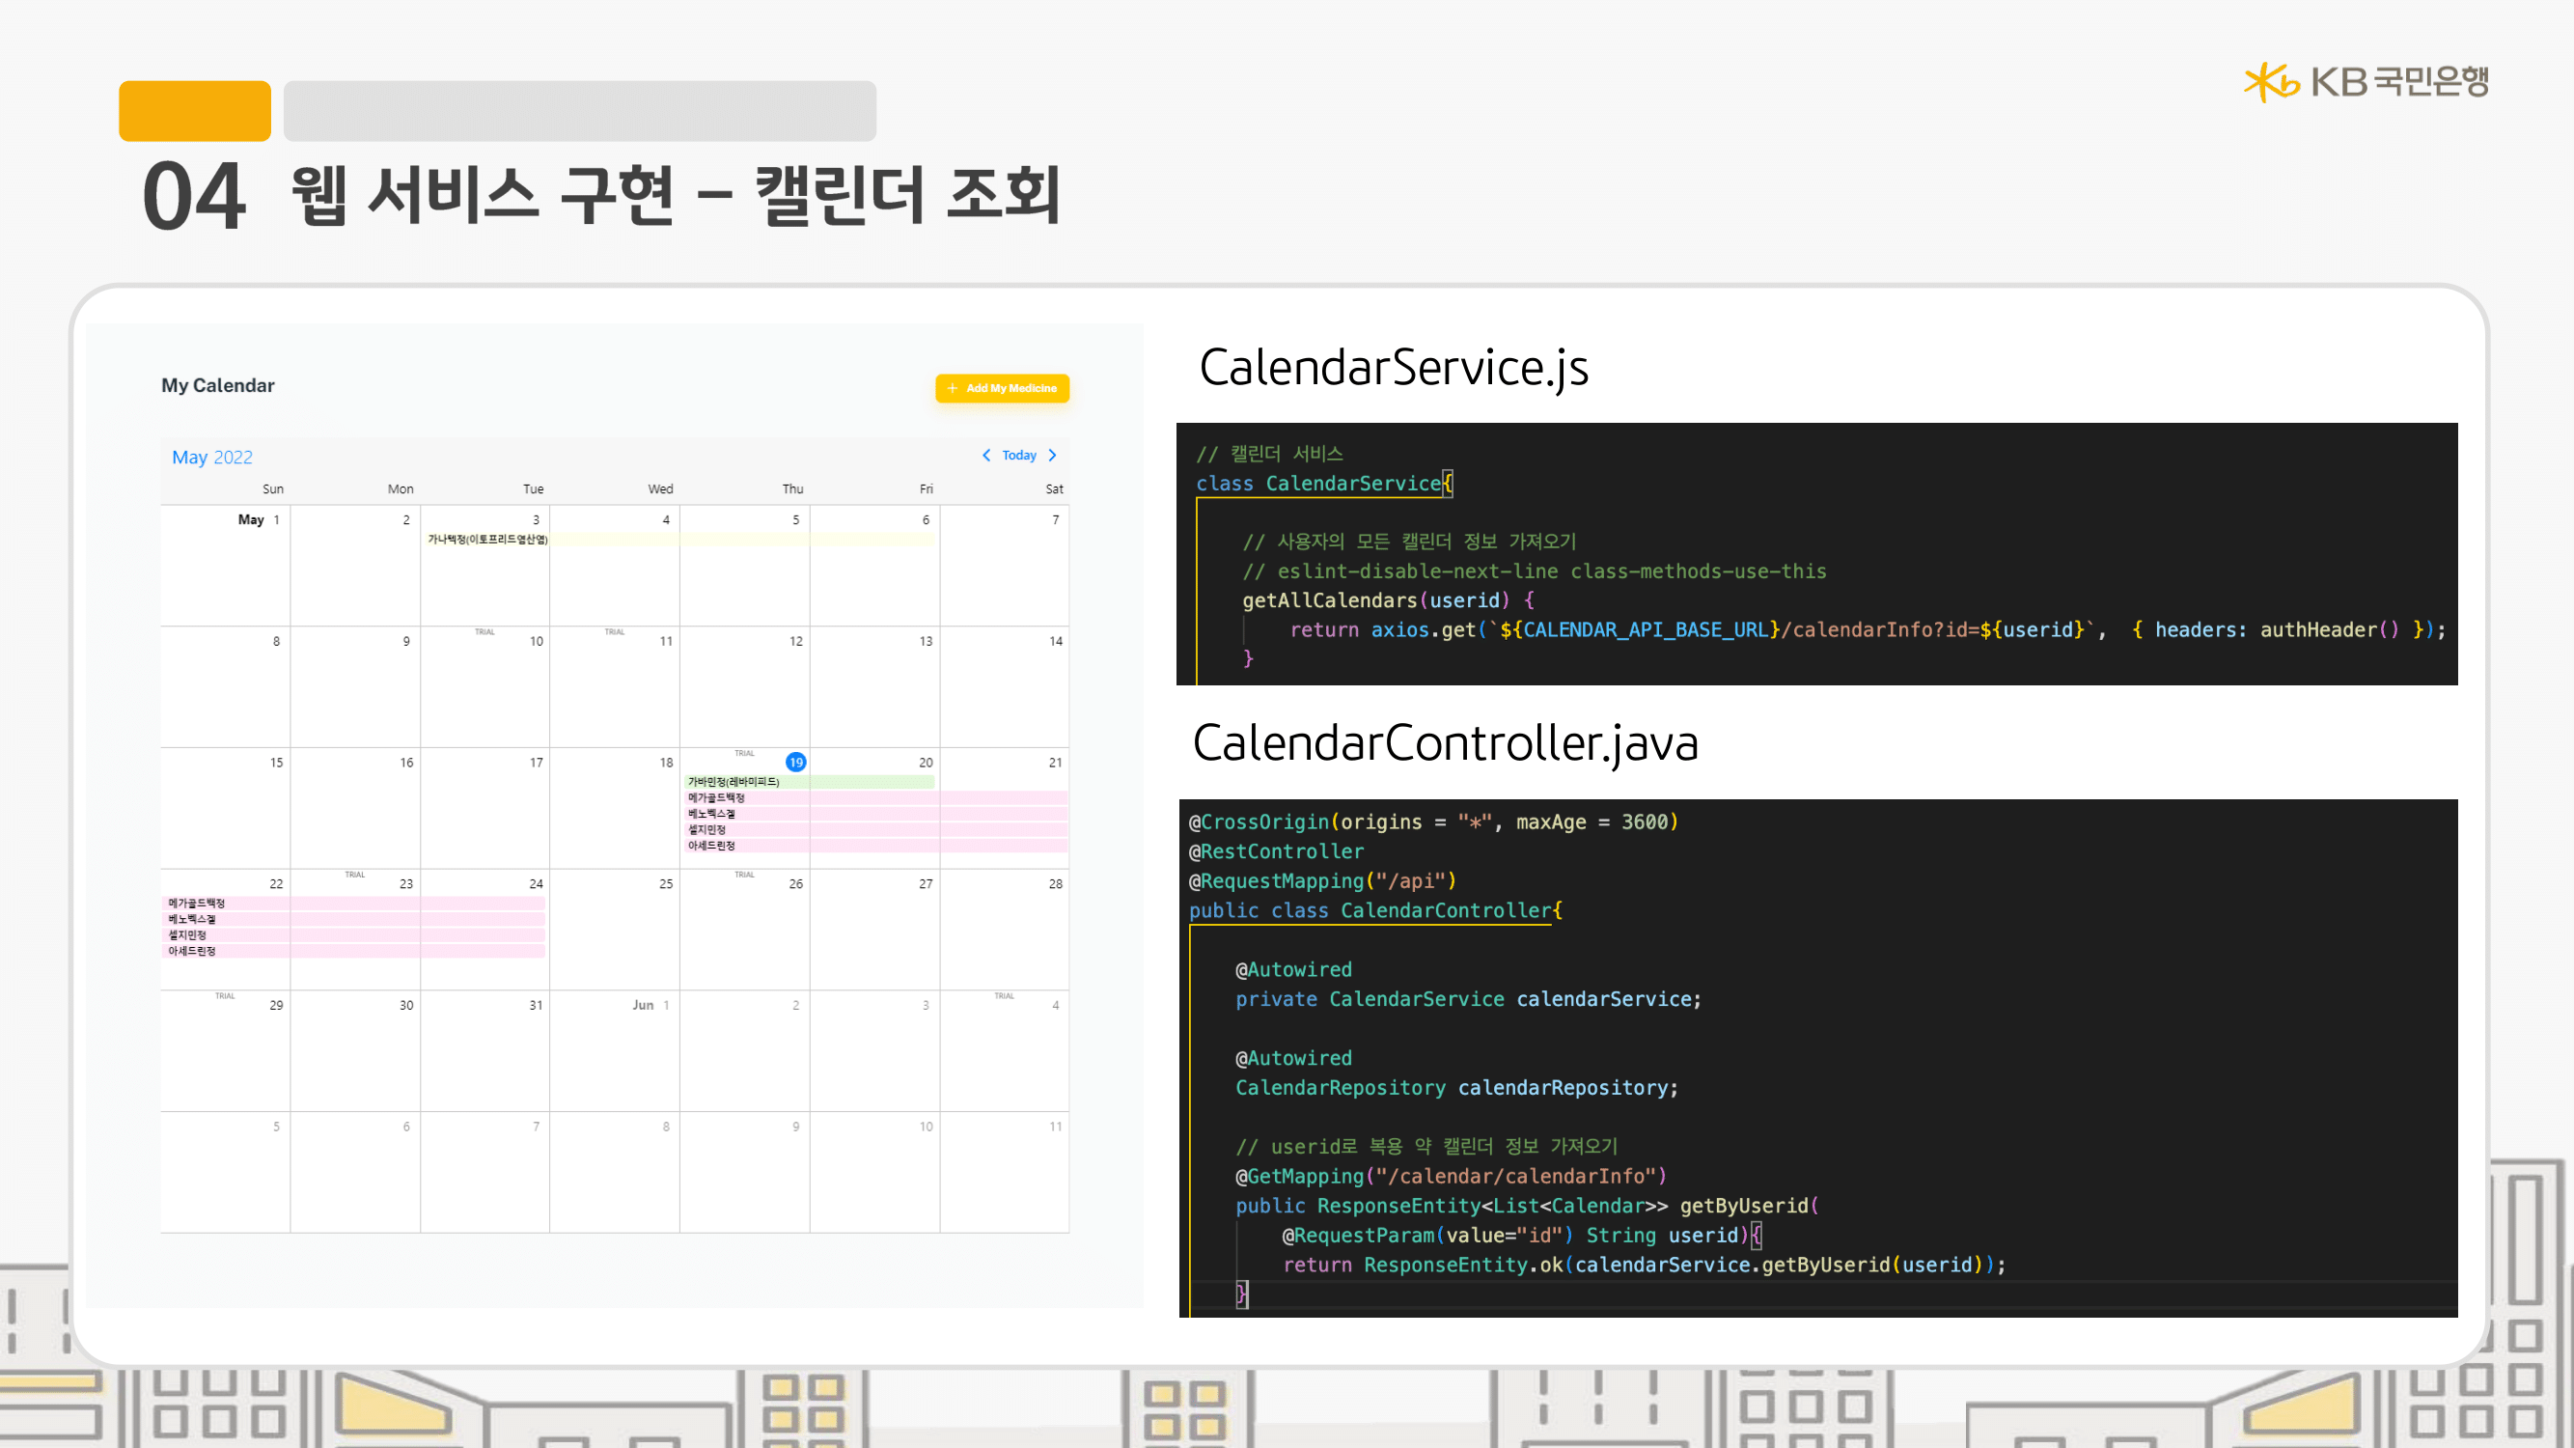Open the May 2022 month title
The image size is (2574, 1448).
[211, 457]
